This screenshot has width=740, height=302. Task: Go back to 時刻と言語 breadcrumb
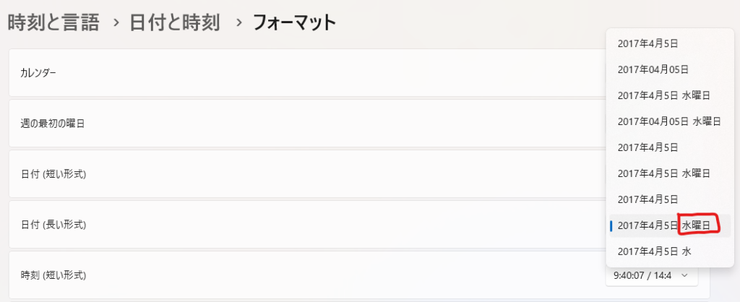tap(53, 23)
